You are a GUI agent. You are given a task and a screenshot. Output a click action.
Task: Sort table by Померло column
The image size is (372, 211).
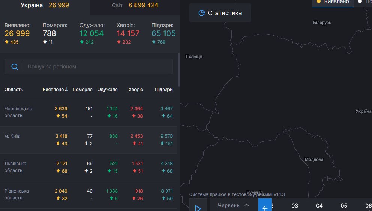(x=83, y=90)
